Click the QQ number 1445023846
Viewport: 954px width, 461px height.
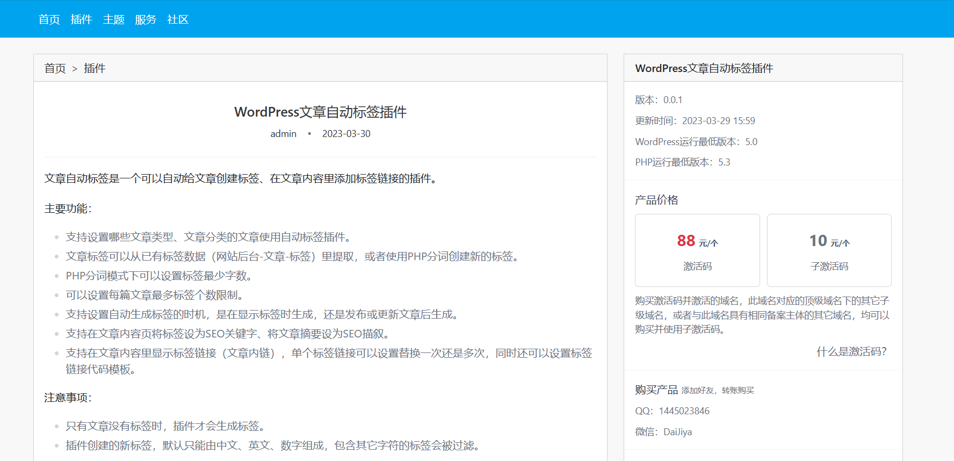[684, 411]
